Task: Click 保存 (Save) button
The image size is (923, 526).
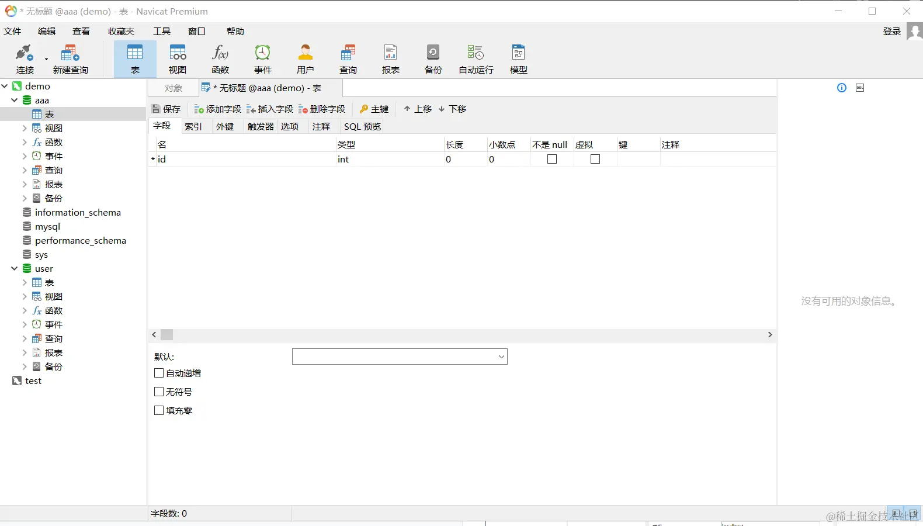Action: click(166, 109)
